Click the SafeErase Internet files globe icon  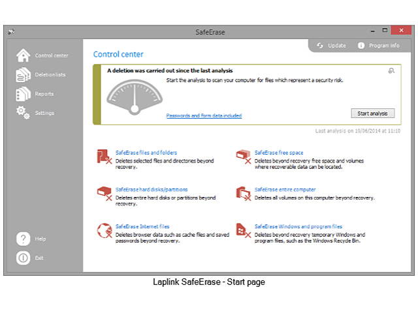pyautogui.click(x=104, y=230)
